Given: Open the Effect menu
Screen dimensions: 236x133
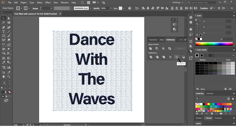Looking at the screenshot, I should [48, 3].
